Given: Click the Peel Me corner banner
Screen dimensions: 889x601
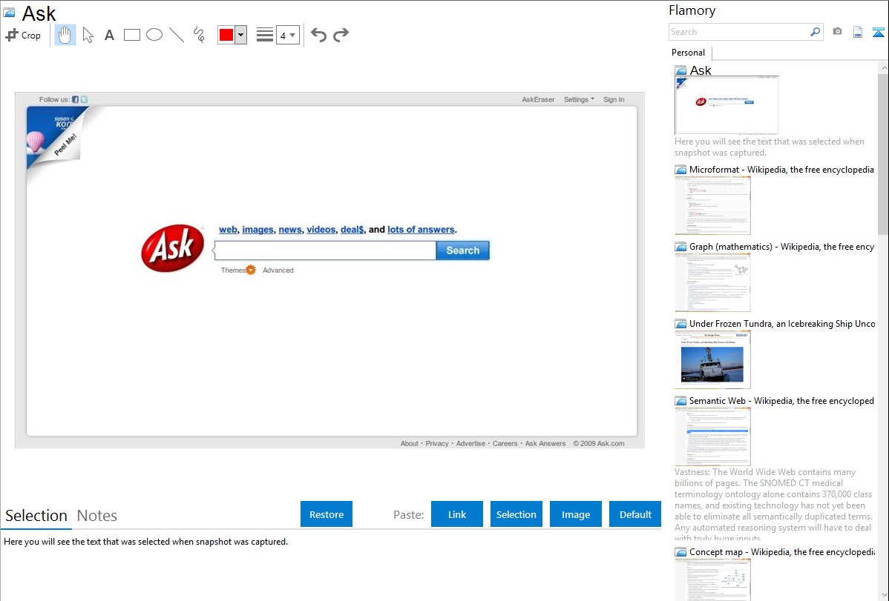Looking at the screenshot, I should pyautogui.click(x=59, y=139).
